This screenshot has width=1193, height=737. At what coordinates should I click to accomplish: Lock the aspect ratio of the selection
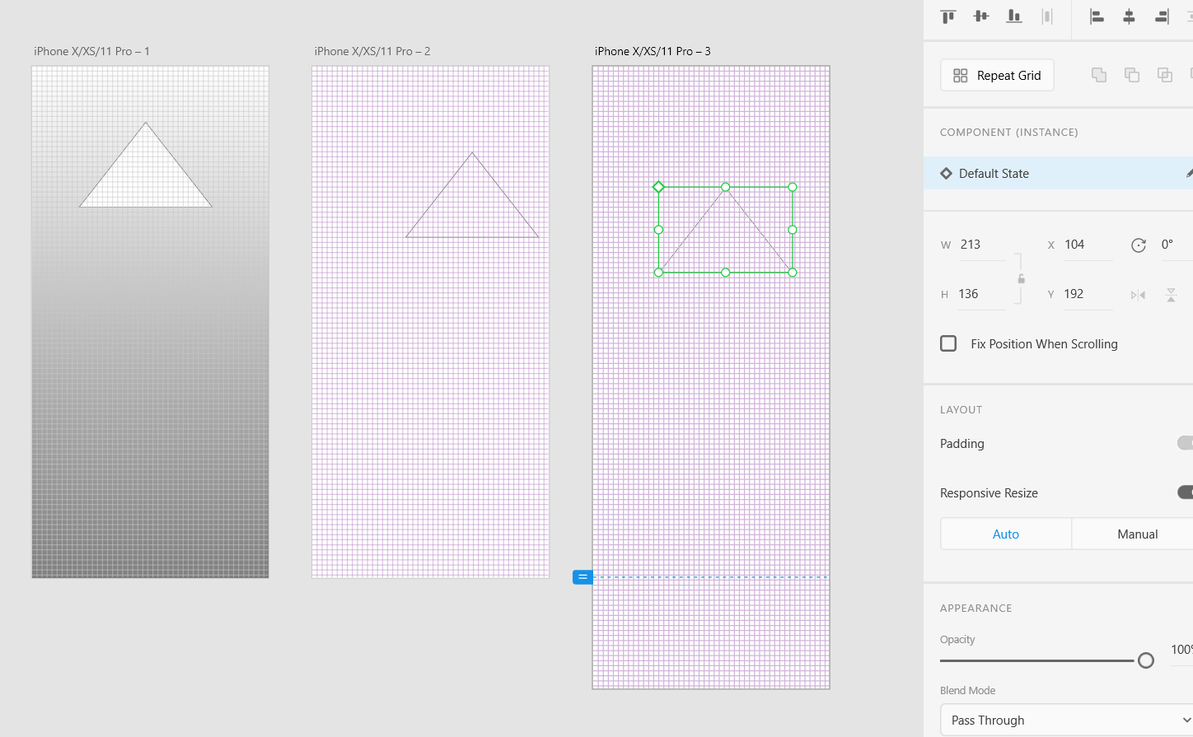tap(1021, 280)
